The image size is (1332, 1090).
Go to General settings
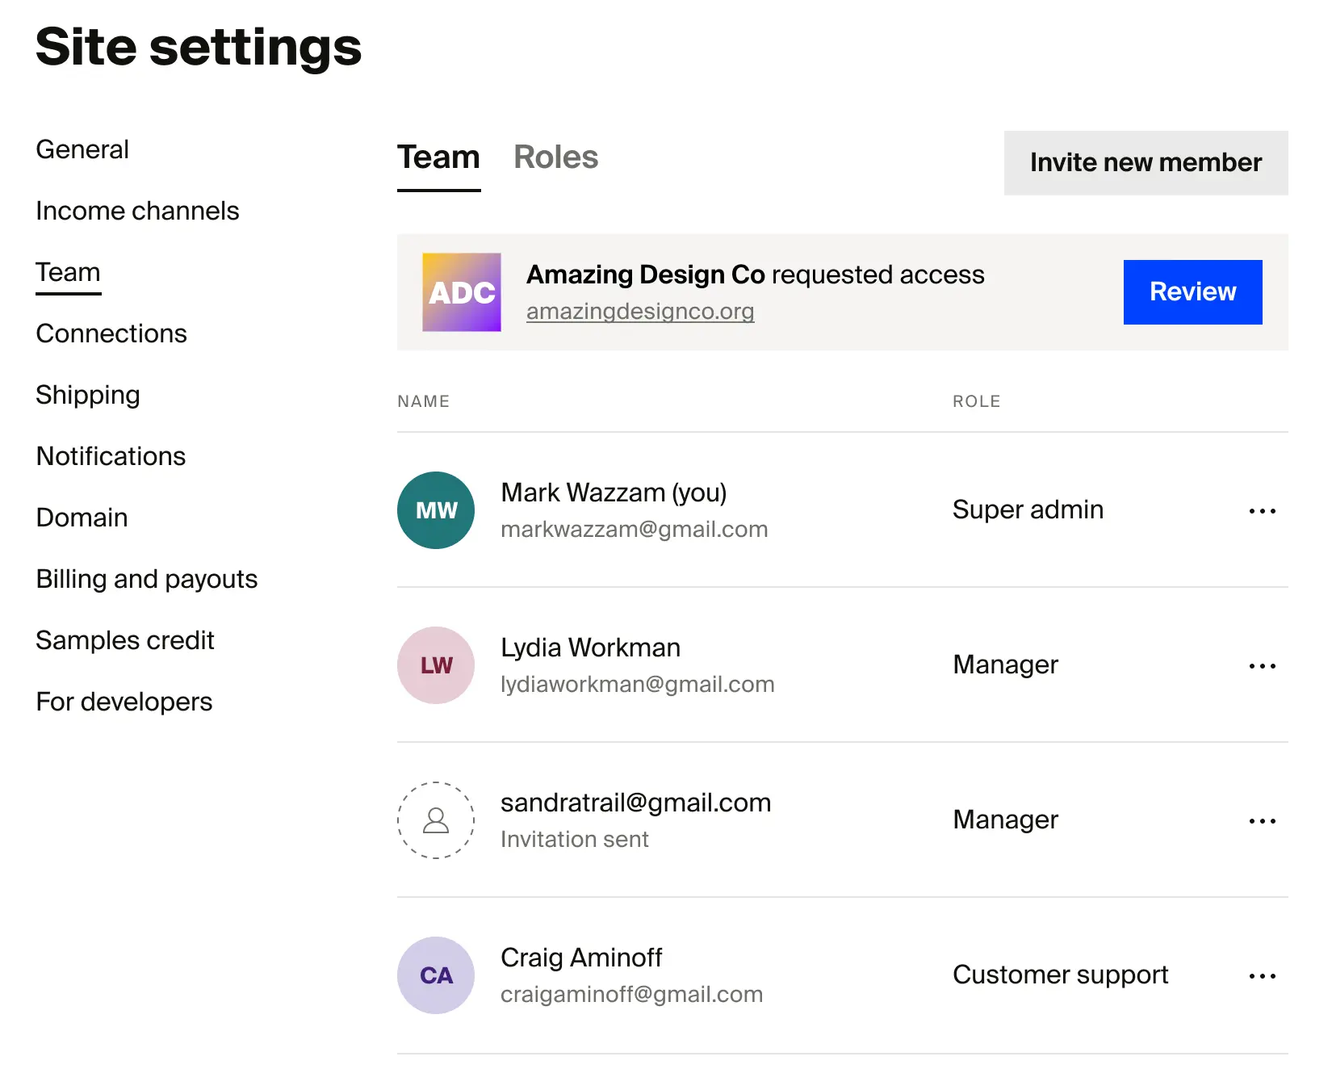[x=82, y=149]
